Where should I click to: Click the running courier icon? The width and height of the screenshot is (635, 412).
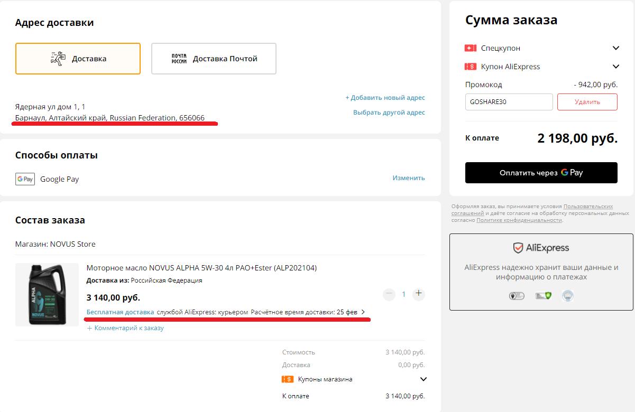57,59
